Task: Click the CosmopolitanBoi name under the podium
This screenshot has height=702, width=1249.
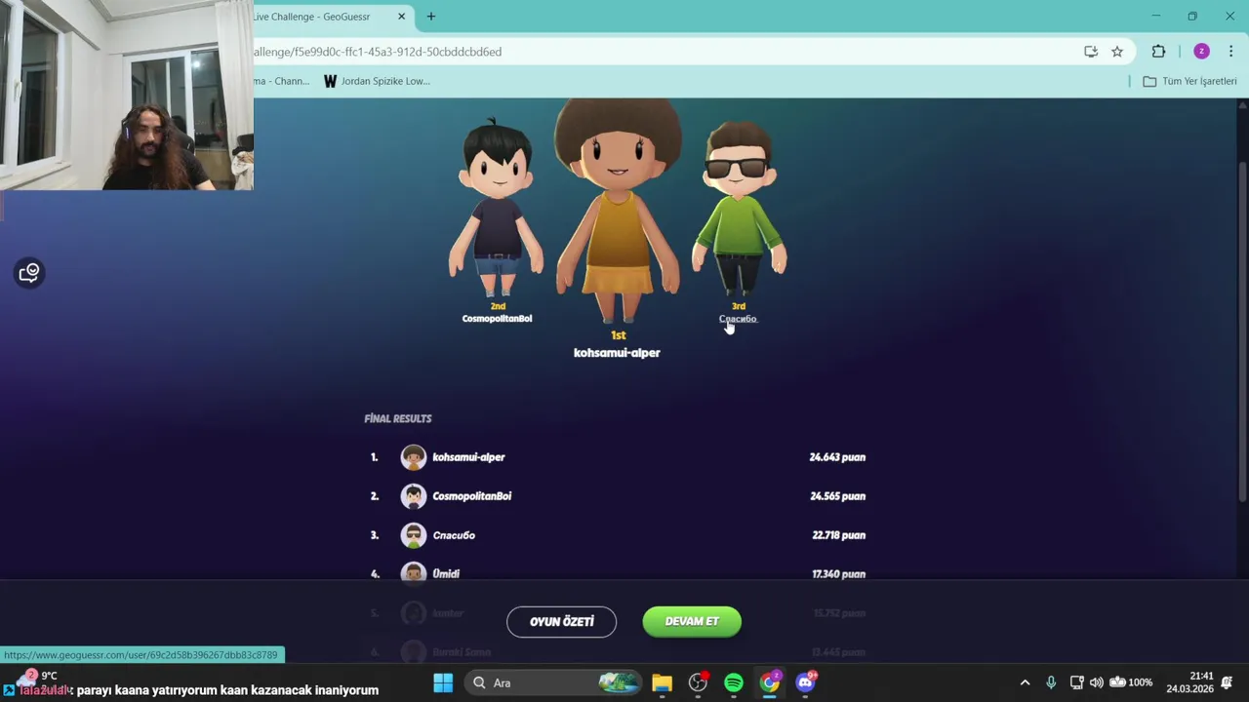Action: coord(497,319)
